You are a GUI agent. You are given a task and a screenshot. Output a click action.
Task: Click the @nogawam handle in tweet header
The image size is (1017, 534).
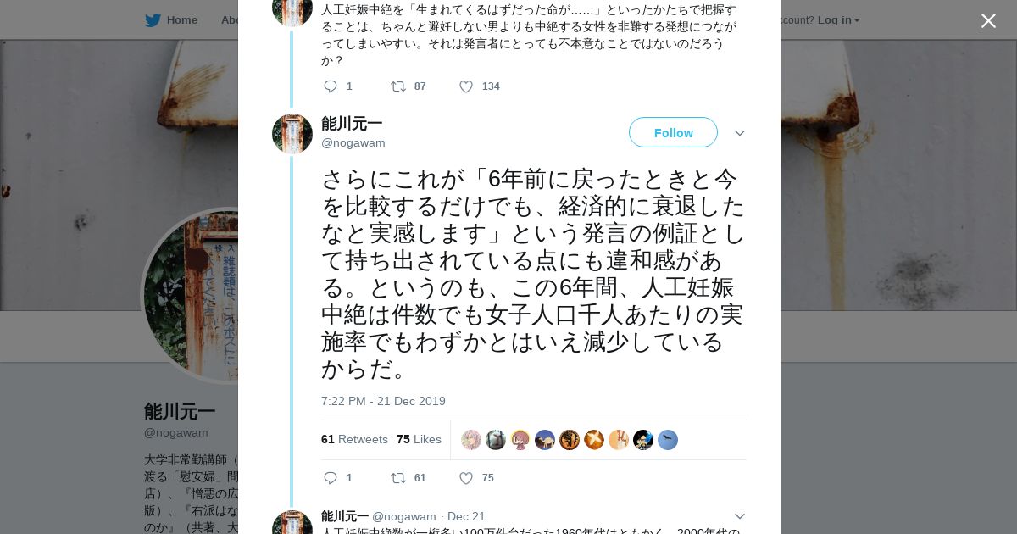point(353,143)
